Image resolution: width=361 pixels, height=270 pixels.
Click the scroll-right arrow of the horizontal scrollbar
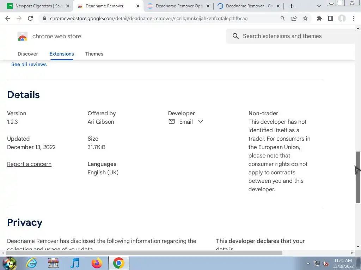point(352,253)
